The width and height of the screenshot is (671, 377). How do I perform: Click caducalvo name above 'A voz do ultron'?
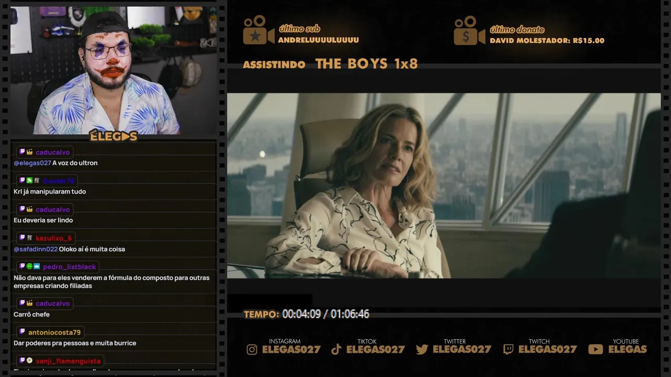52,152
